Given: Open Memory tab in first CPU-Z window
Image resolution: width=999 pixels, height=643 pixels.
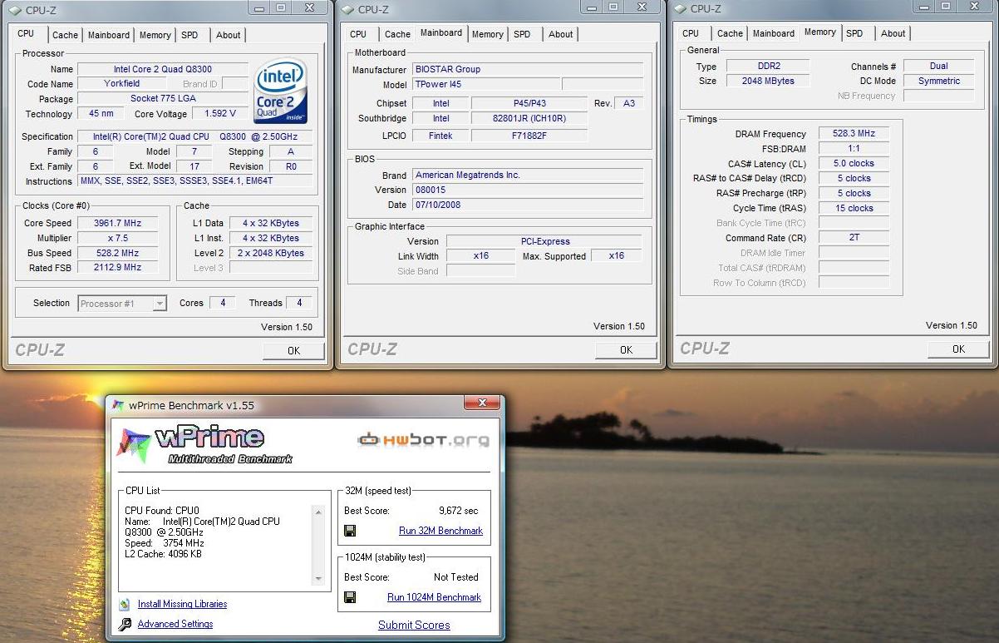Looking at the screenshot, I should point(155,35).
